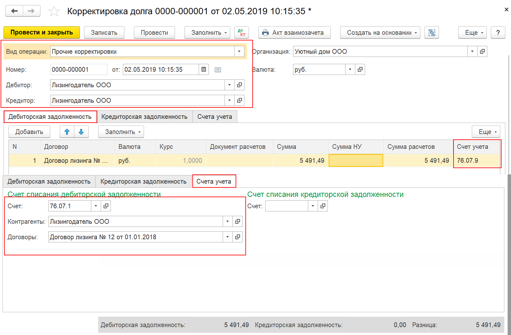Click Провести и закрыть button
The height and width of the screenshot is (335, 511).
(x=42, y=33)
